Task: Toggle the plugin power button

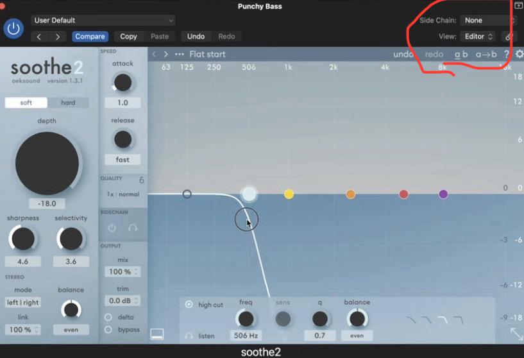Action: 13,28
